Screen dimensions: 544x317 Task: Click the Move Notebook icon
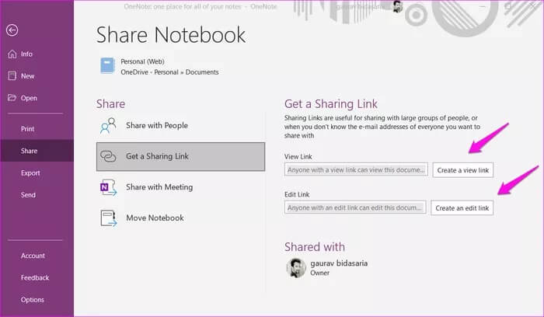[108, 218]
